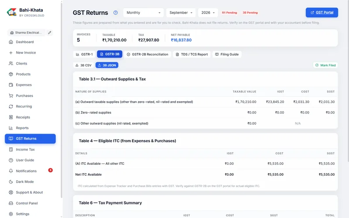
Task: Open the GSTR-2B Reconciliation tab
Action: 147,54
